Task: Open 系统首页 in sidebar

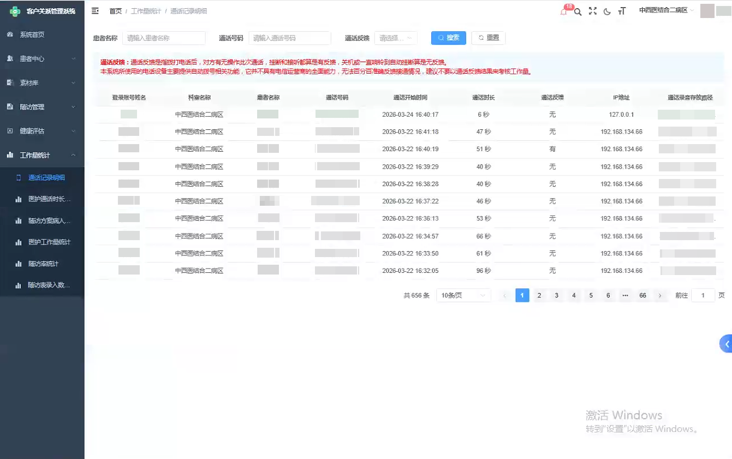Action: [32, 34]
